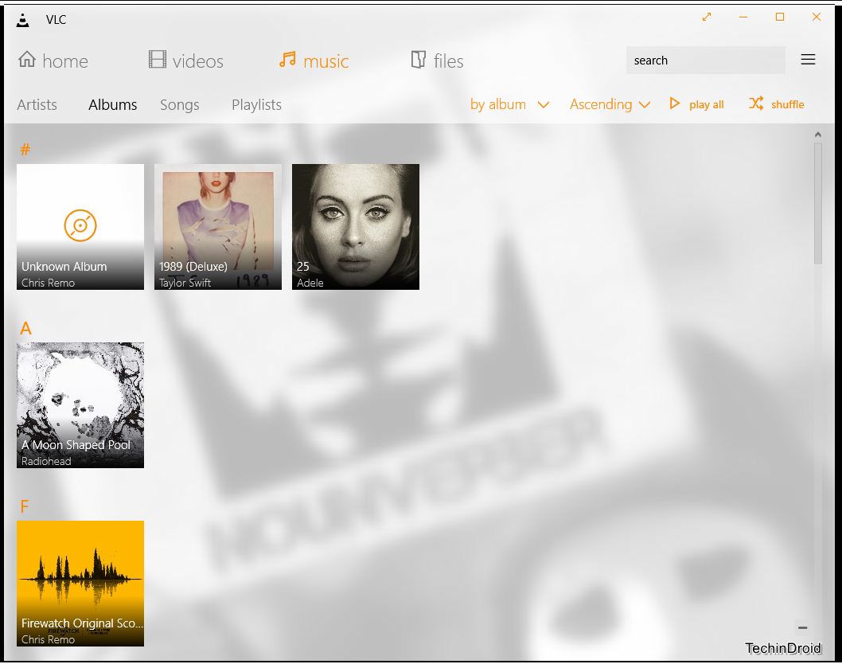Switch to the videos tab
This screenshot has height=668, width=842.
(x=185, y=61)
